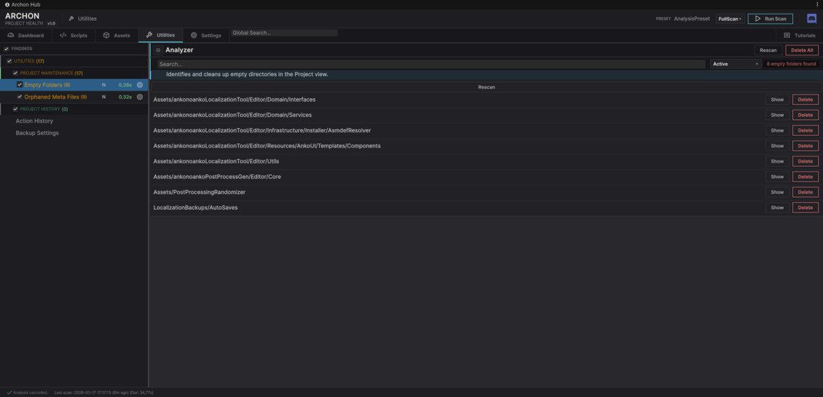Focus the Global Search field
The height and width of the screenshot is (397, 823).
[x=284, y=33]
